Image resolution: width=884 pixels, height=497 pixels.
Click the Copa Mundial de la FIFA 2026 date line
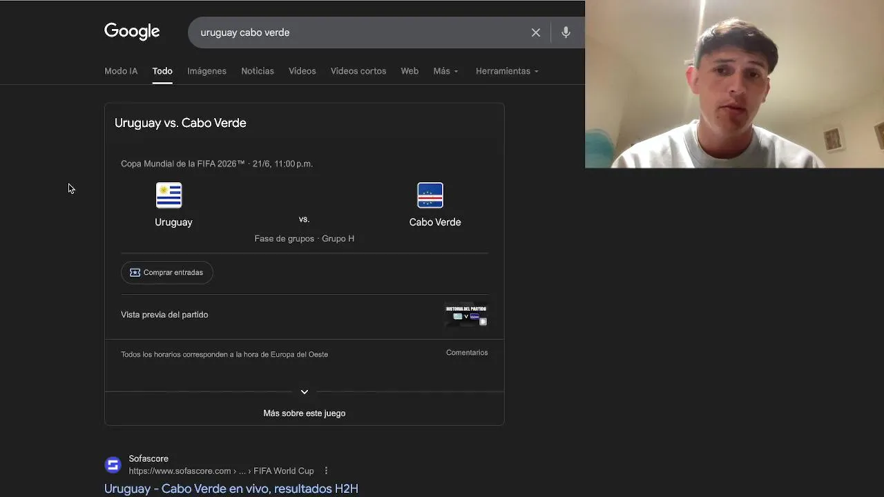pyautogui.click(x=217, y=164)
